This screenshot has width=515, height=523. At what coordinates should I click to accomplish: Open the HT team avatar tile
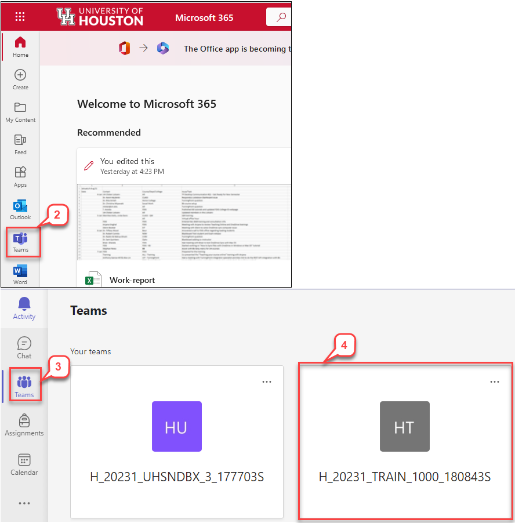click(x=405, y=426)
